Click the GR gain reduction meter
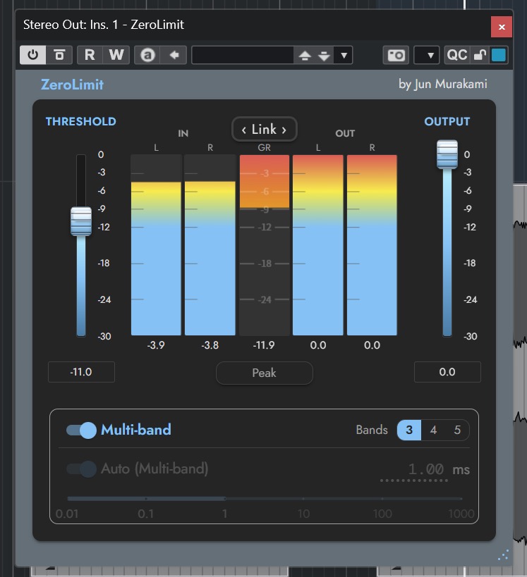The width and height of the screenshot is (527, 577). 265,245
